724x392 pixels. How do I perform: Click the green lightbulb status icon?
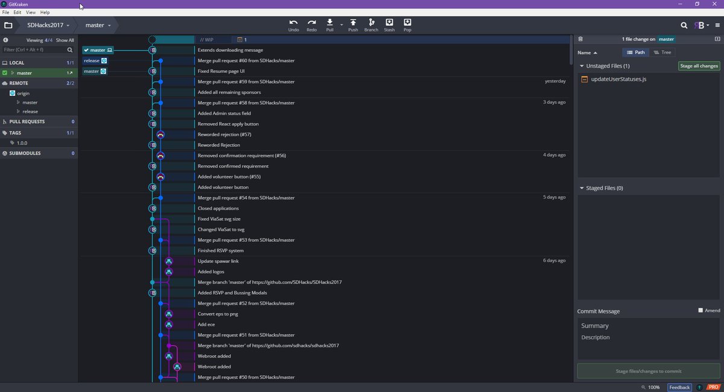pyautogui.click(x=699, y=387)
